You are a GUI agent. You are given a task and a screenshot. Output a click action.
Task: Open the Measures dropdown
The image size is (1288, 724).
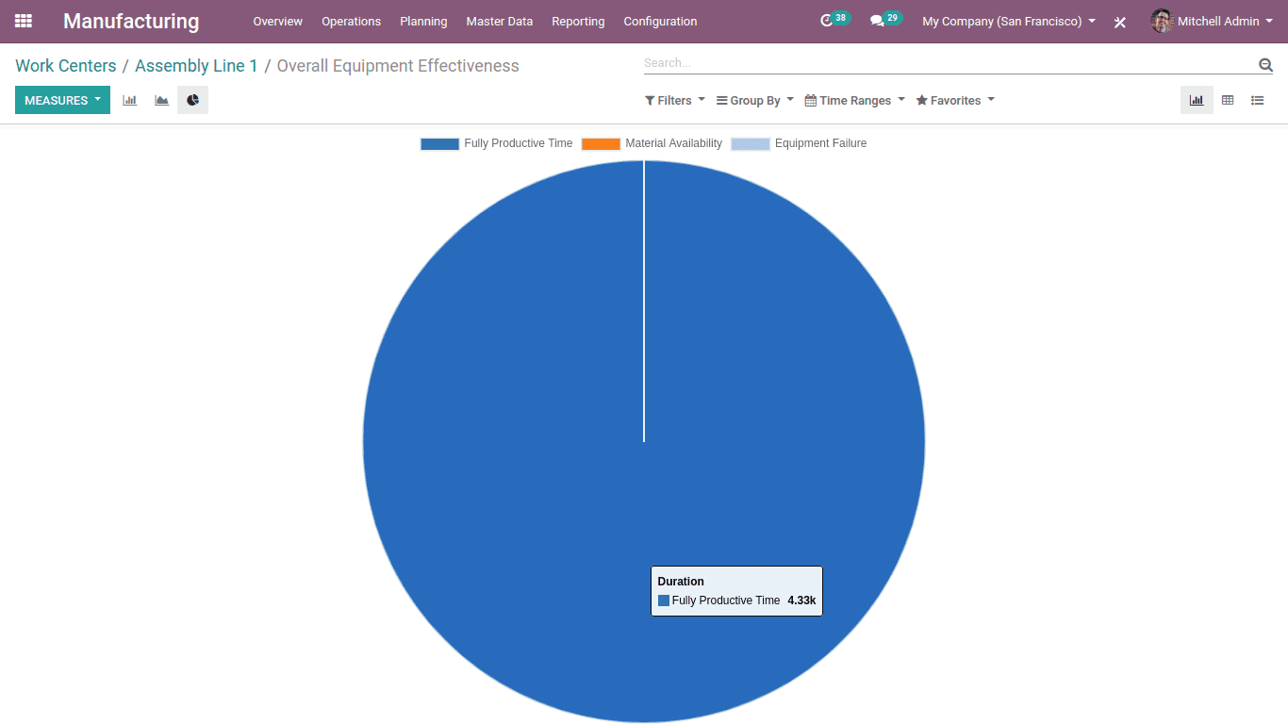click(x=62, y=100)
